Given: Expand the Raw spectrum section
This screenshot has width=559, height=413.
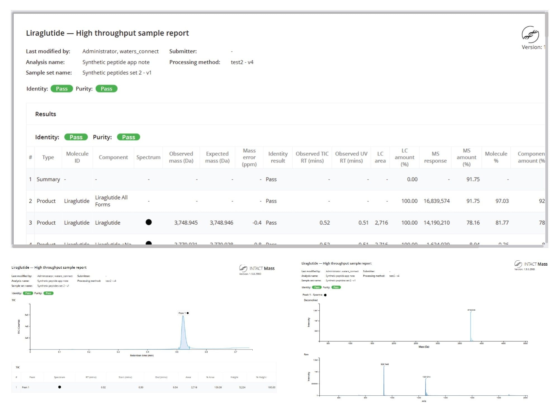Looking at the screenshot, I should click(306, 354).
